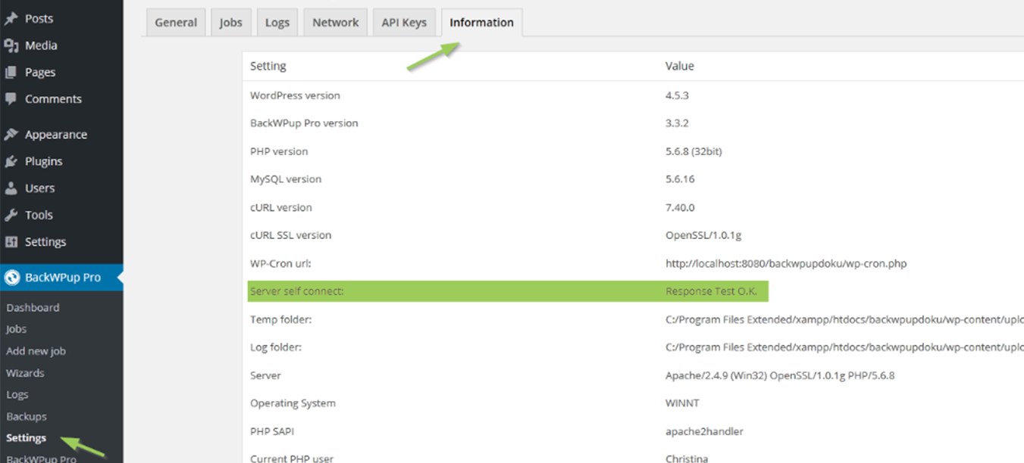Click the Operating System label
1024x463 pixels.
293,403
